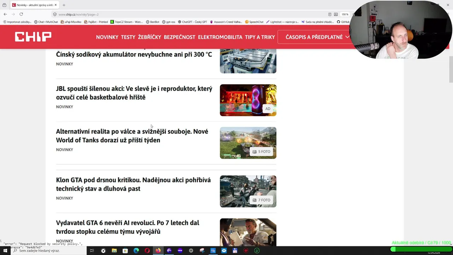453x255 pixels.
Task: Click the 150 % zoom indicator
Action: 345,15
